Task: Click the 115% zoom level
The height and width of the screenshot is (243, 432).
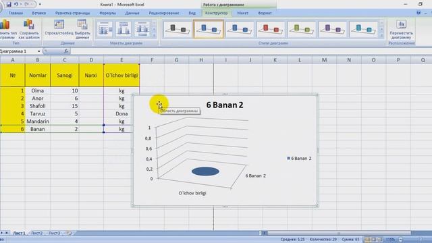Action: (390, 240)
